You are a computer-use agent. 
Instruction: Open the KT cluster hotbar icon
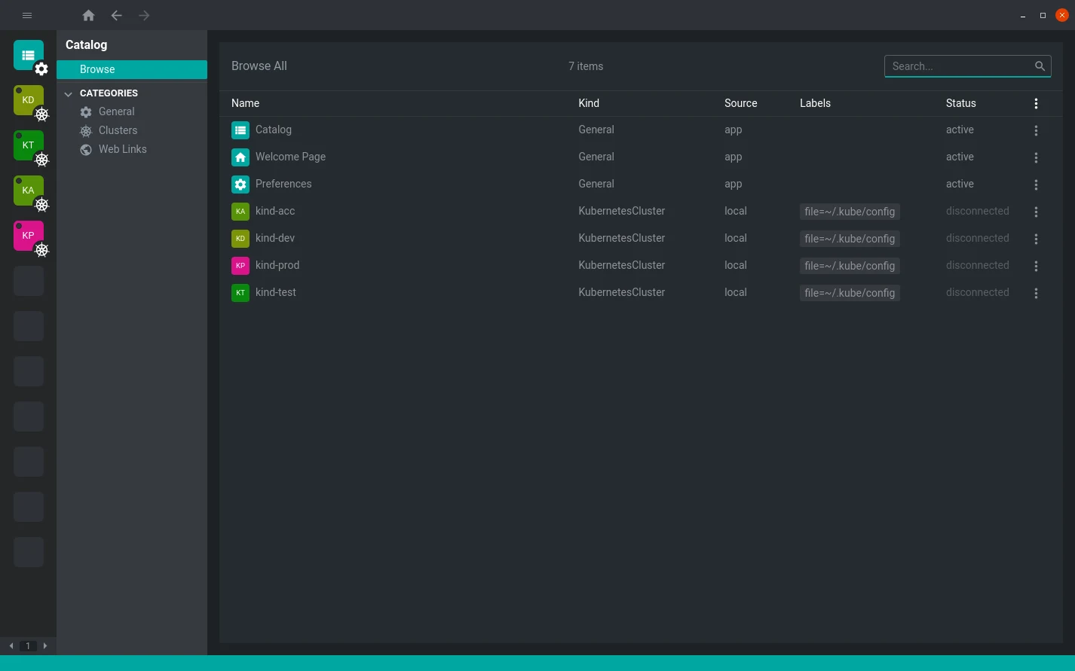click(29, 145)
